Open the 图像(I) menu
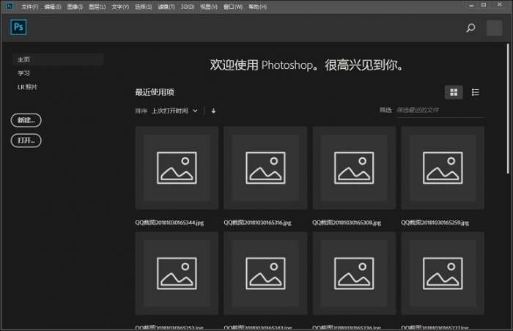The image size is (513, 331). 75,7
